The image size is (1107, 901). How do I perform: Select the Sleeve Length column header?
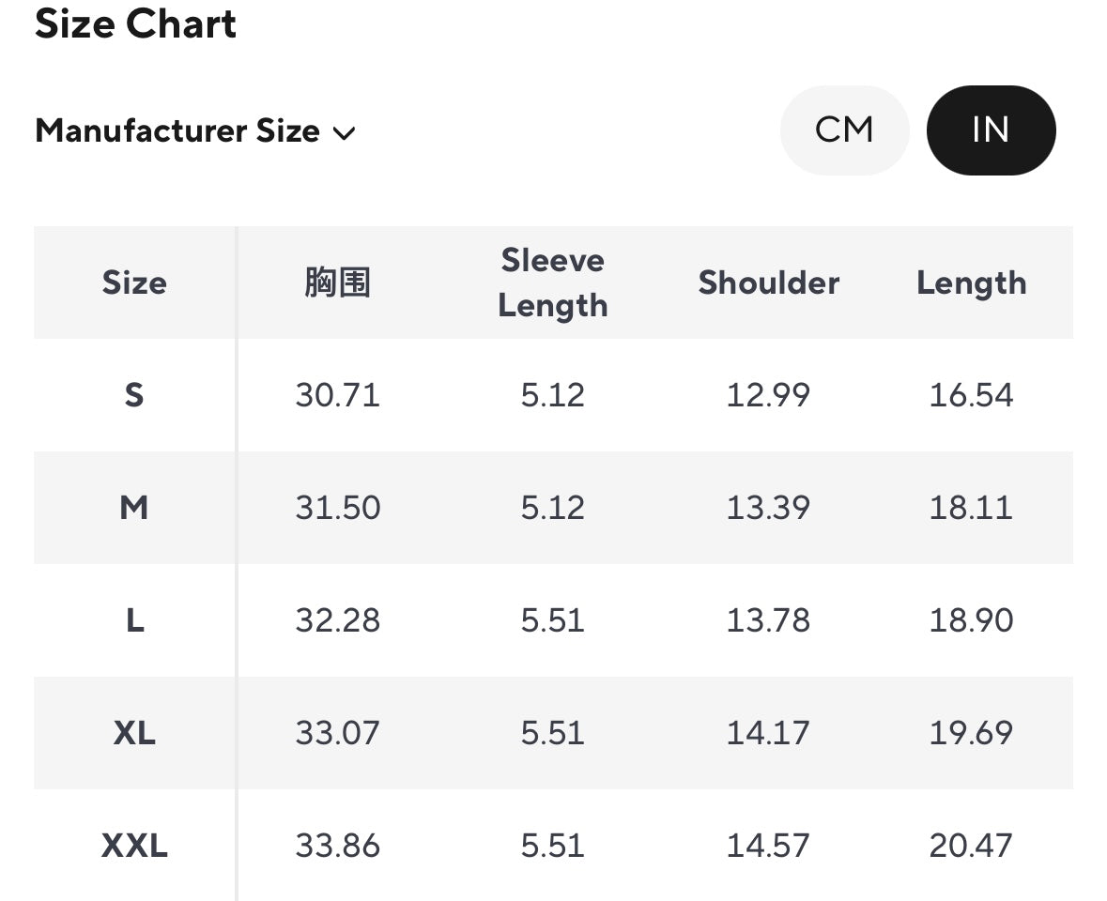[x=552, y=283]
